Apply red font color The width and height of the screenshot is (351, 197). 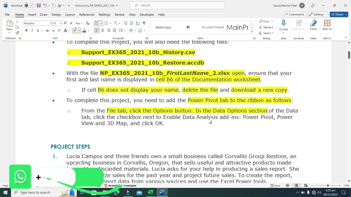pos(84,30)
